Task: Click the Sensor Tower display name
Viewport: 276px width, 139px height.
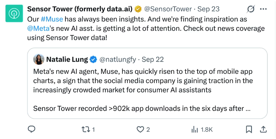Action: pos(80,9)
